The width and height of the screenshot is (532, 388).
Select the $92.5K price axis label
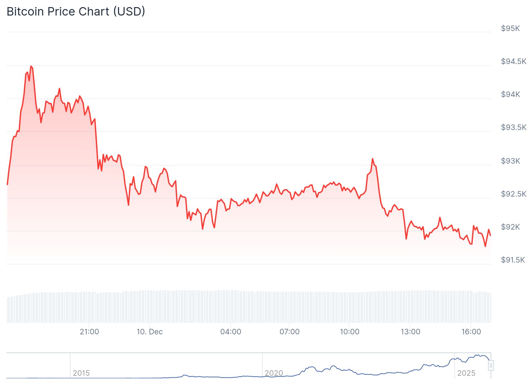pos(514,194)
